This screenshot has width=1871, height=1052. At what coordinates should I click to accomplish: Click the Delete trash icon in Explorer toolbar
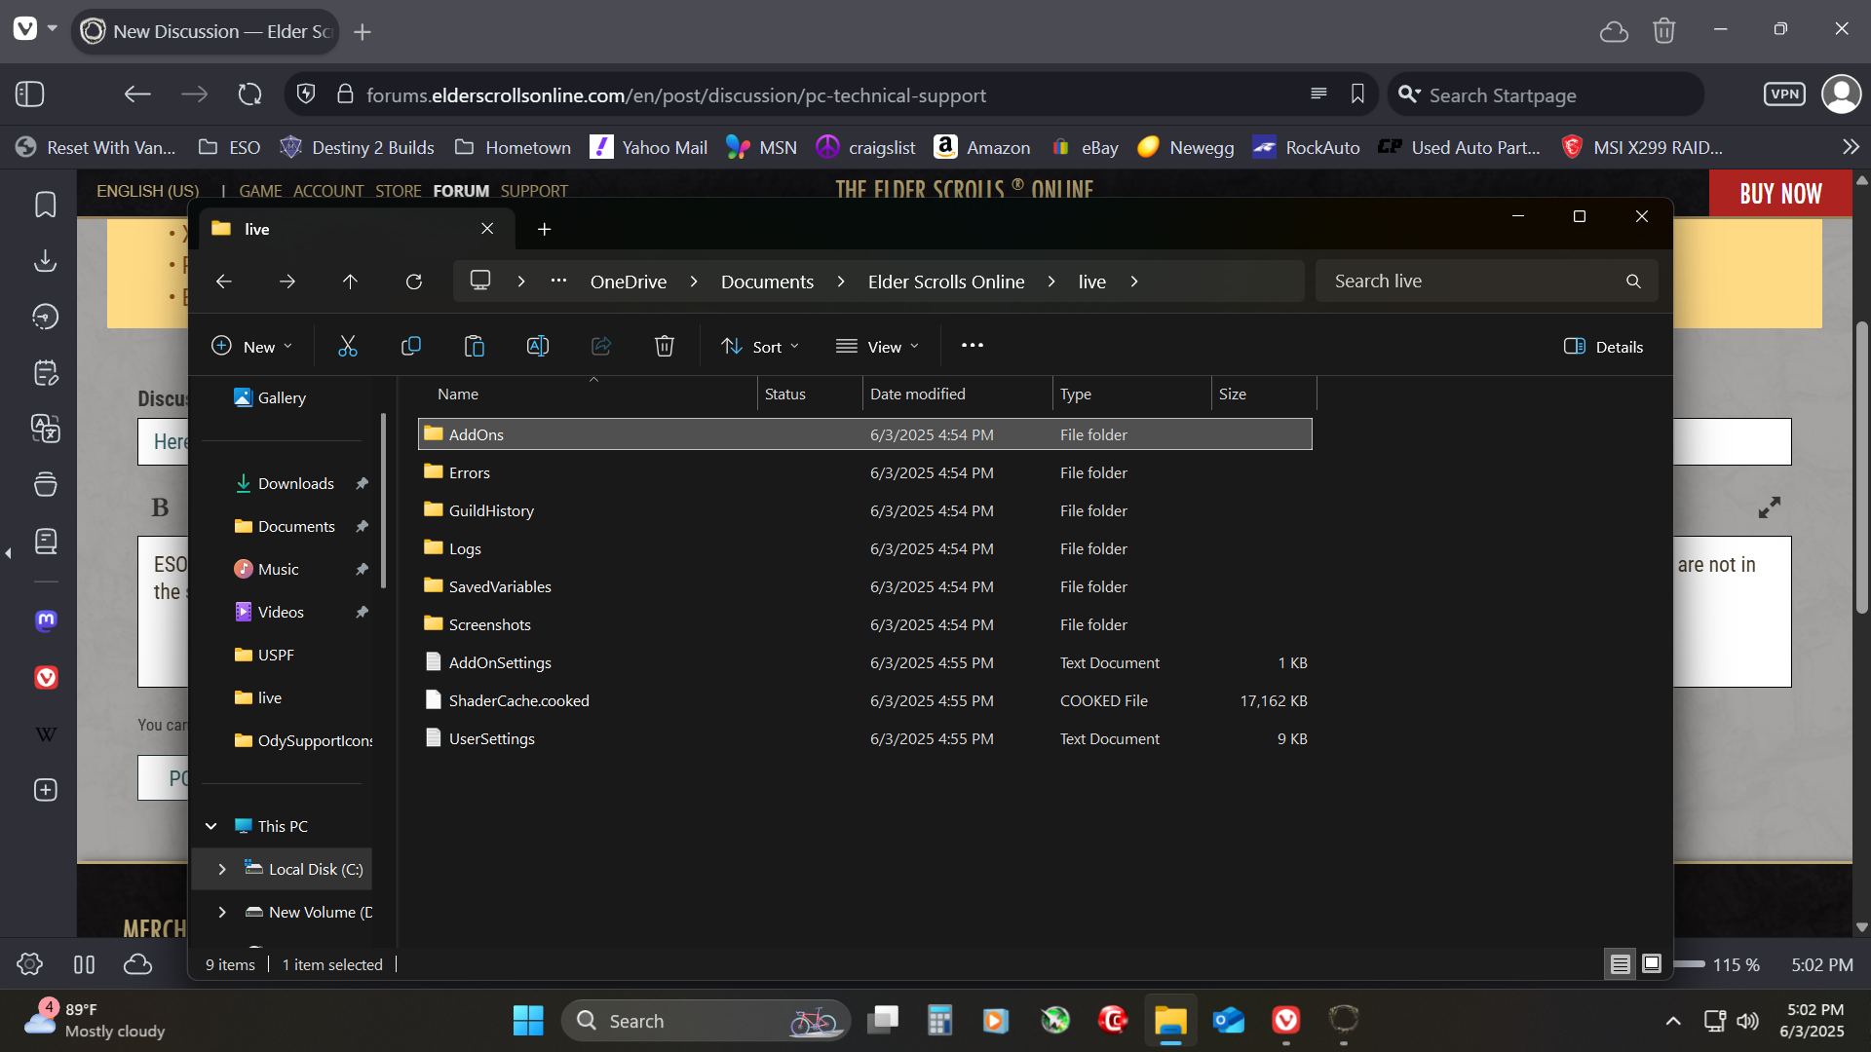pyautogui.click(x=665, y=346)
